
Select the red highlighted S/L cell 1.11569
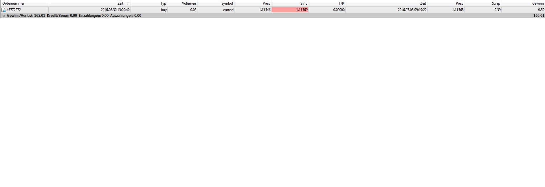[x=290, y=10]
